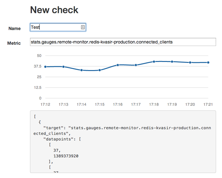Click the 17:12 x-axis label
The image size is (222, 178).
(45, 104)
